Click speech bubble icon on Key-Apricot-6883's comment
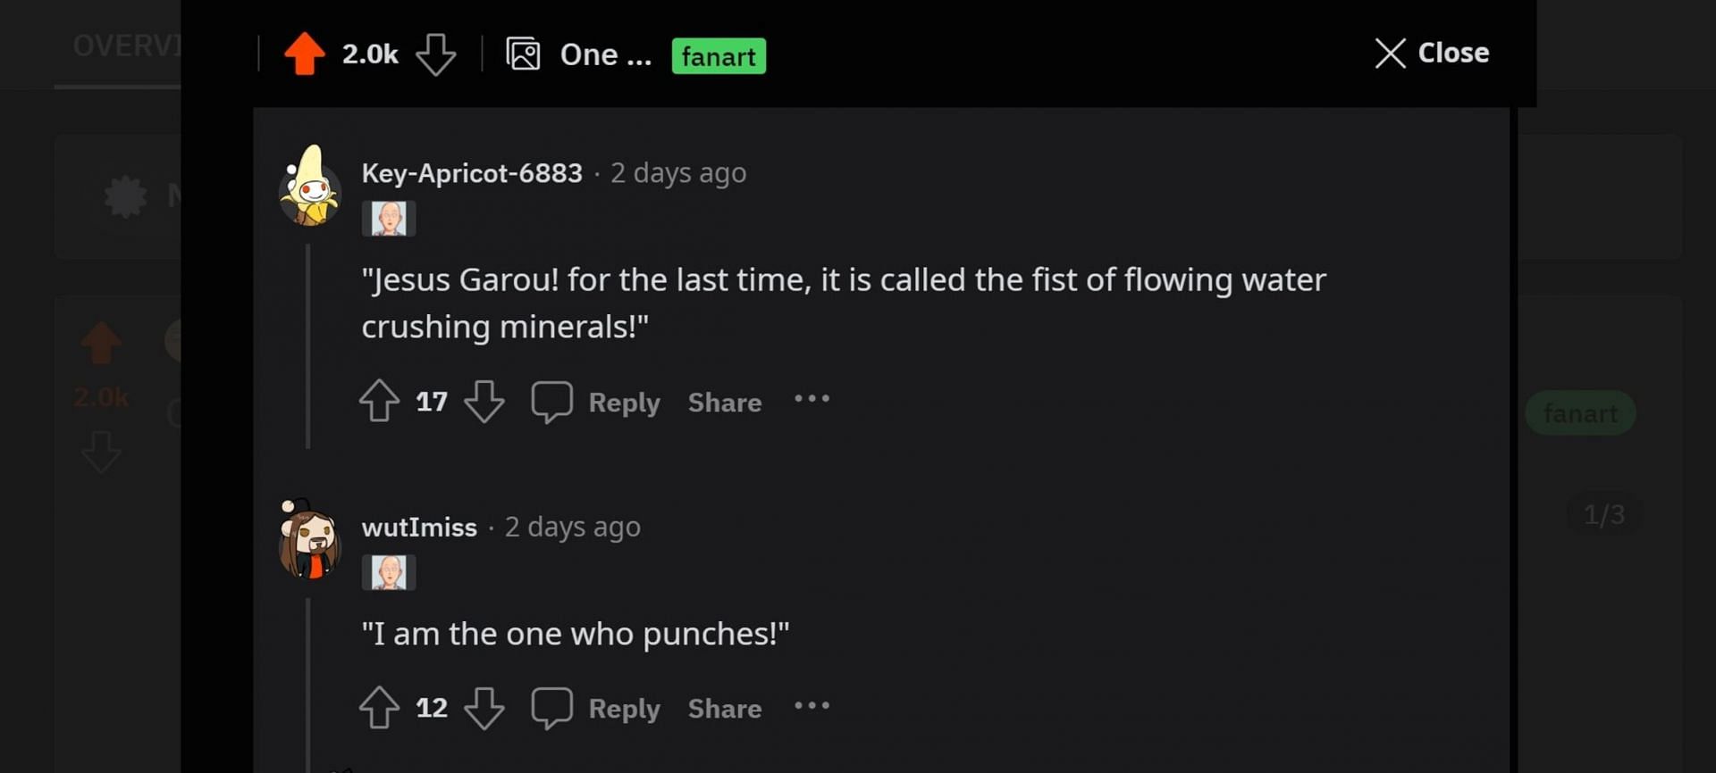 coord(551,401)
